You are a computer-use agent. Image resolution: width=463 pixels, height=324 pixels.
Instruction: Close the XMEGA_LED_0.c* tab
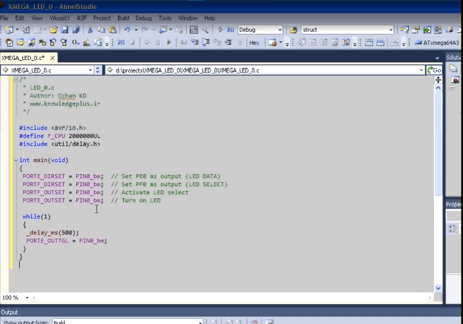[x=52, y=58]
